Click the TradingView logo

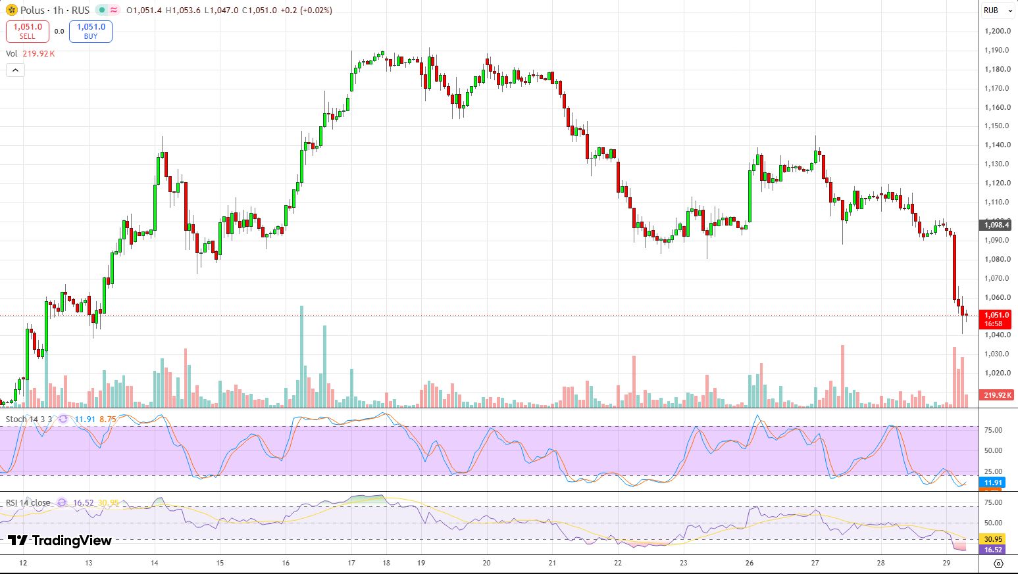[60, 540]
